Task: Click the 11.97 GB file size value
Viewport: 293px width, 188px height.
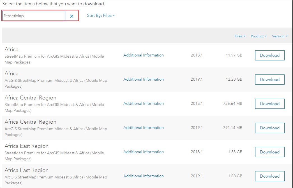Action: tap(234, 55)
